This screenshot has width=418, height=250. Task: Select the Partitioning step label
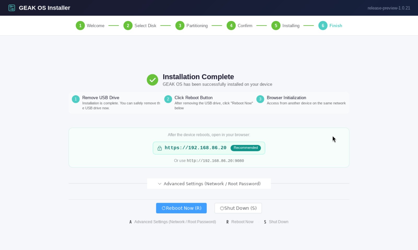(197, 26)
